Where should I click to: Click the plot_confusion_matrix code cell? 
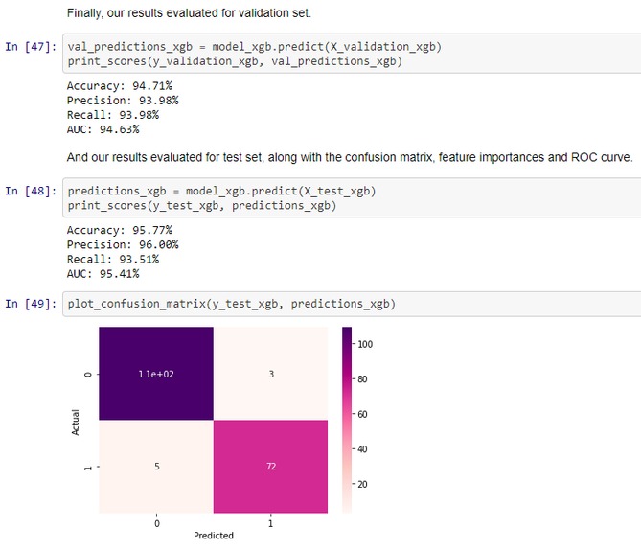pos(231,305)
